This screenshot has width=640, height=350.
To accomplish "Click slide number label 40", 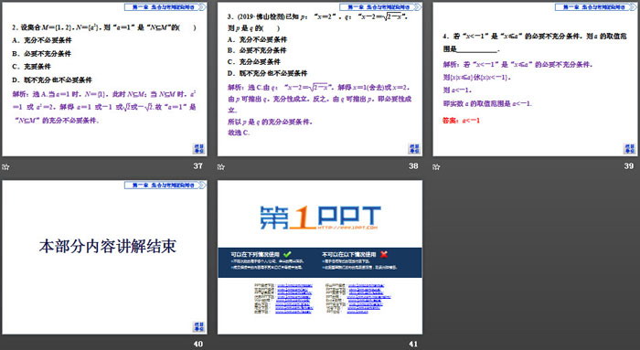I will coord(198,344).
